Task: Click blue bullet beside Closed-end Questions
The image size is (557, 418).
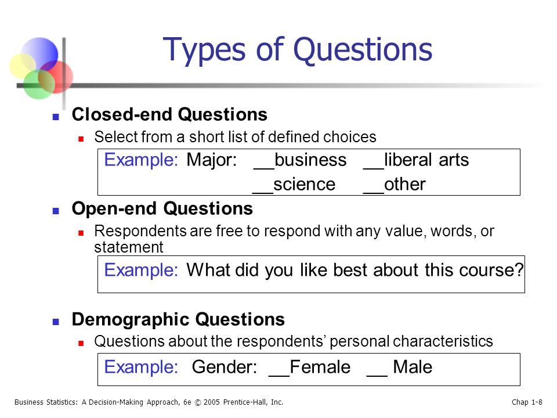Action: click(56, 117)
